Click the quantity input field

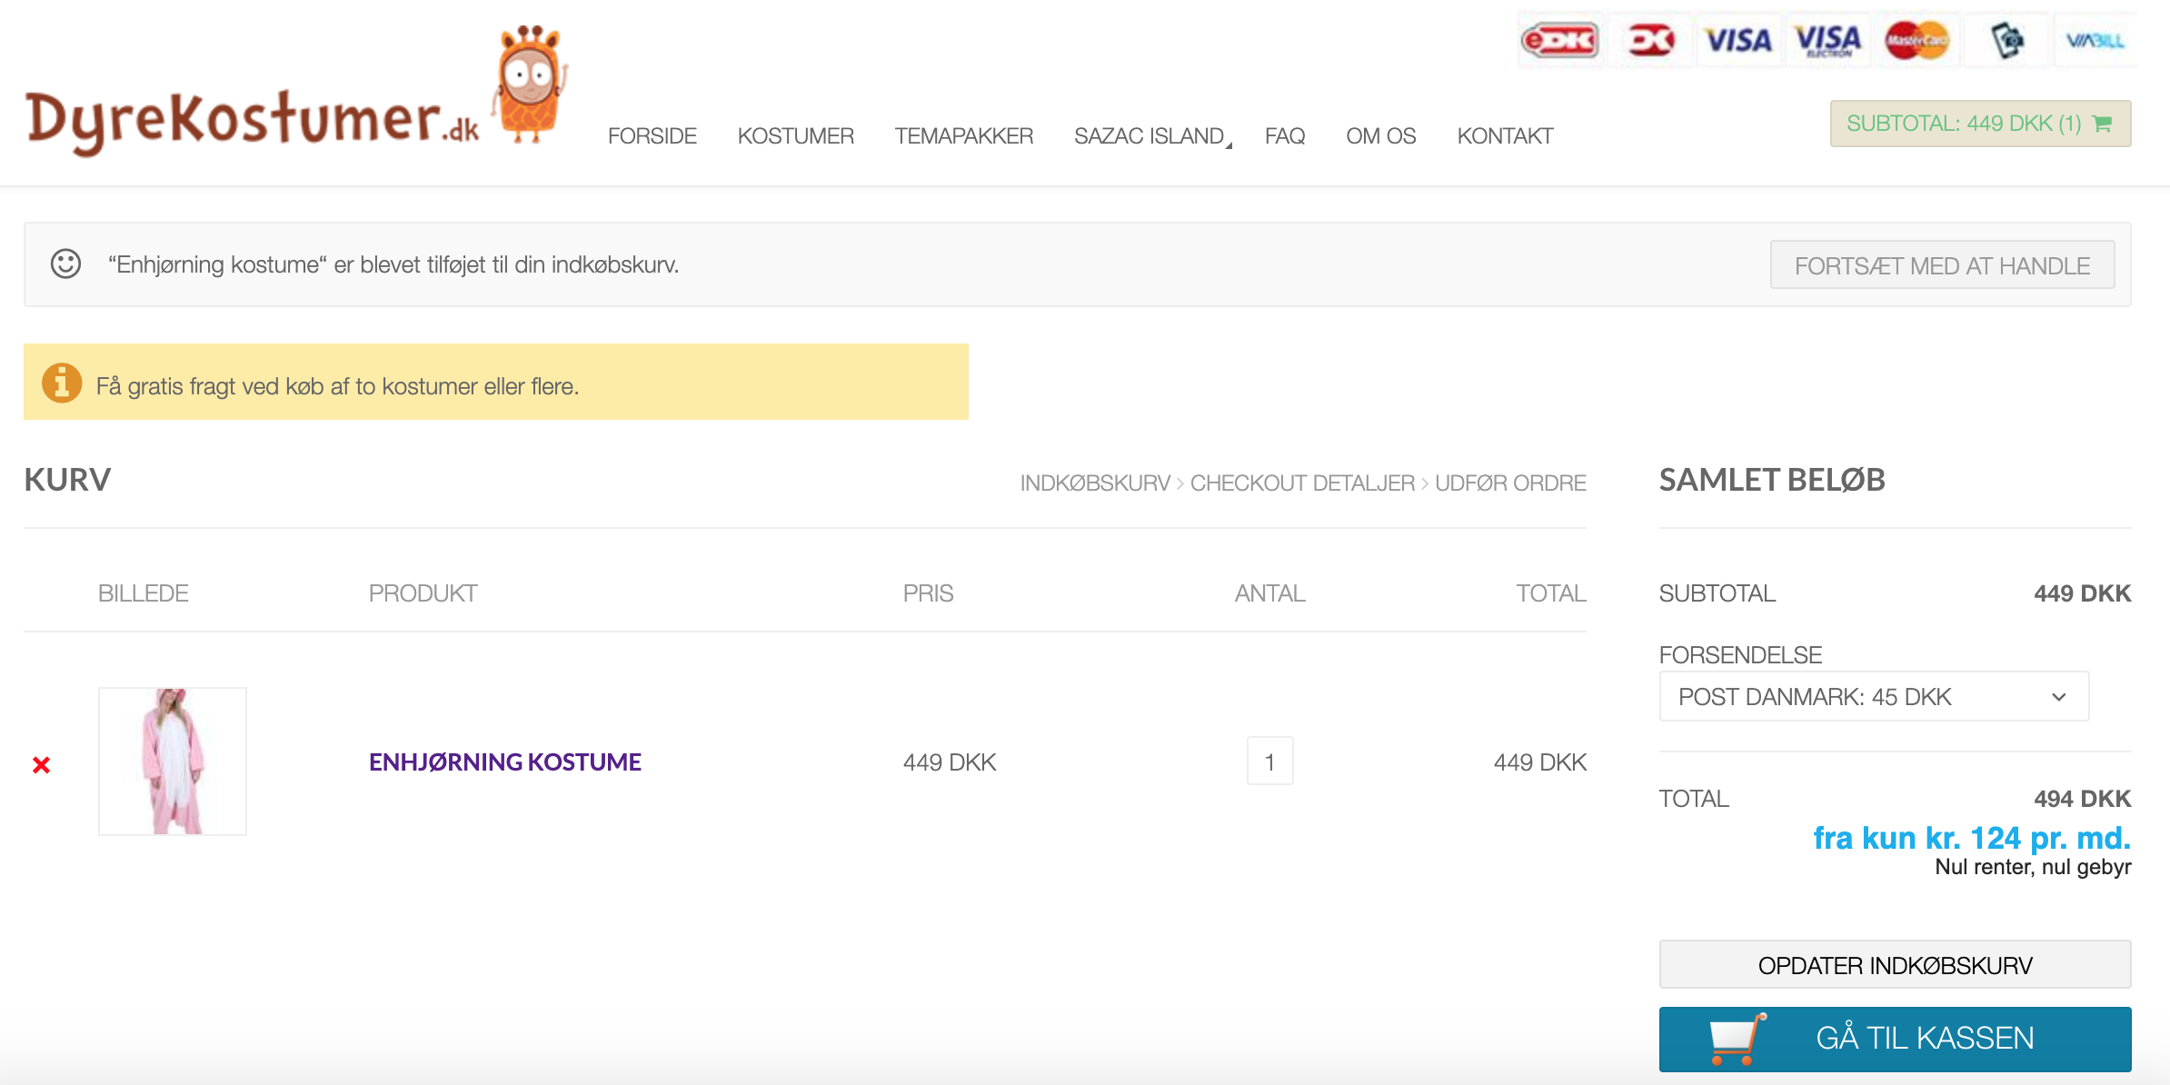tap(1269, 761)
